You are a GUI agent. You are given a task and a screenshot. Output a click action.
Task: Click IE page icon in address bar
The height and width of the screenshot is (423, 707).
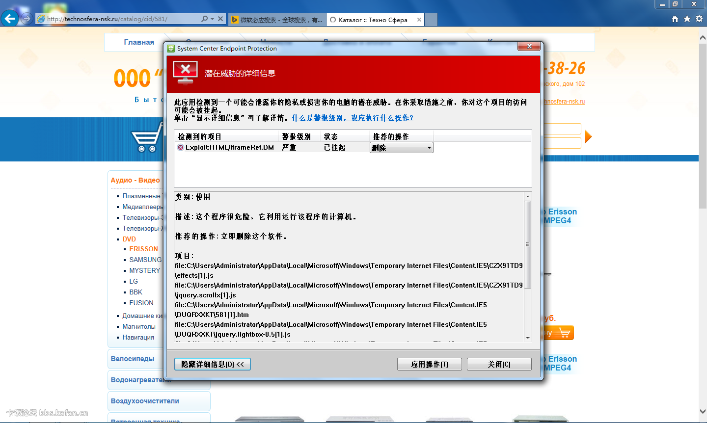(41, 19)
